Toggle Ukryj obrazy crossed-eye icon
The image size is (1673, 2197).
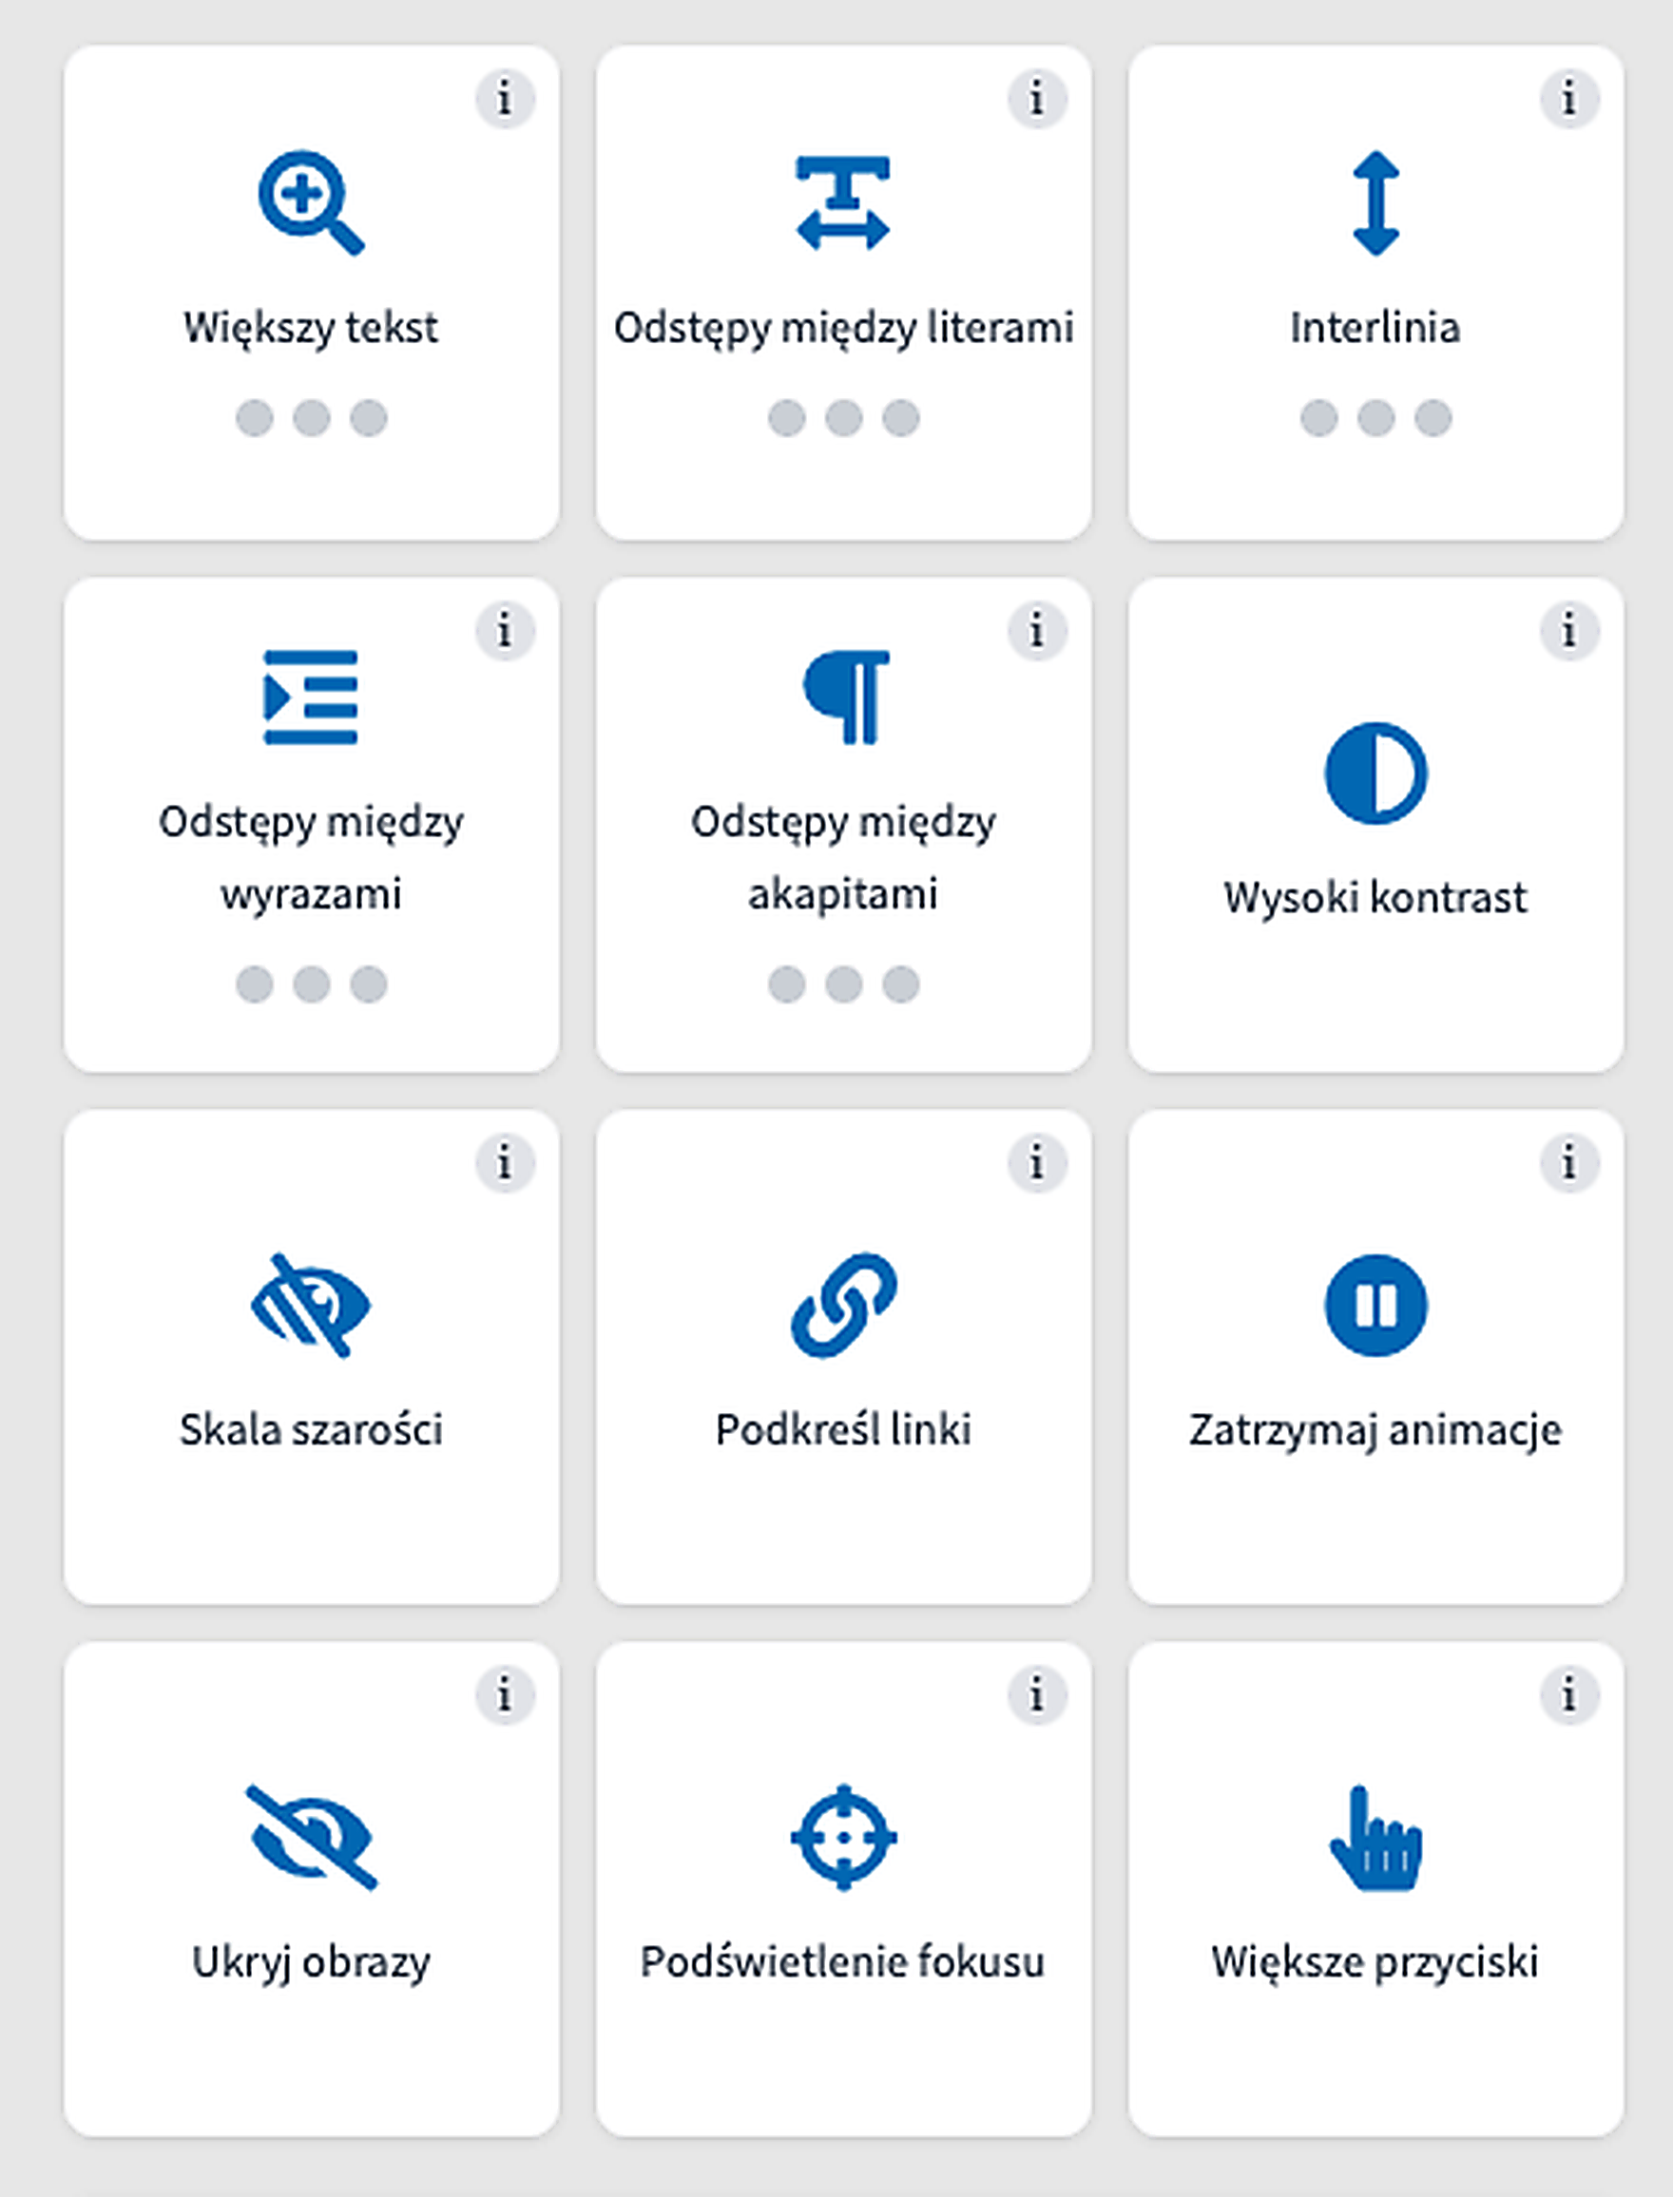pyautogui.click(x=311, y=1838)
